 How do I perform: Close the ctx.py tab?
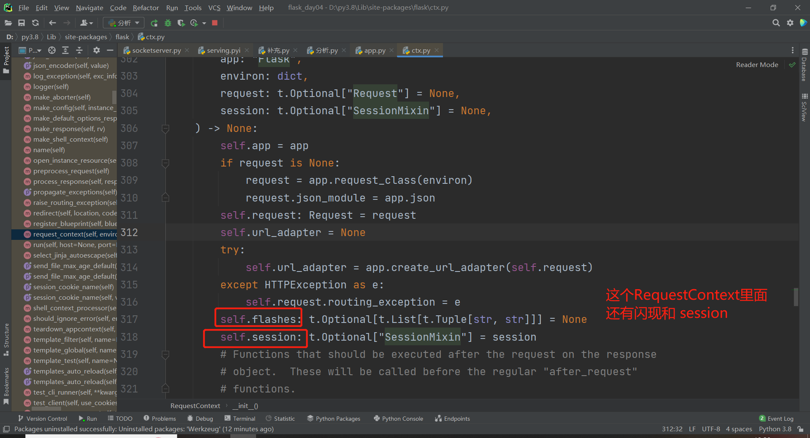[437, 50]
